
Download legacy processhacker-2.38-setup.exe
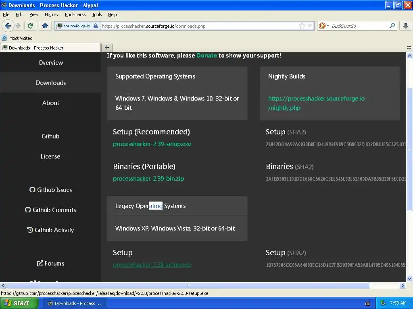(152, 265)
